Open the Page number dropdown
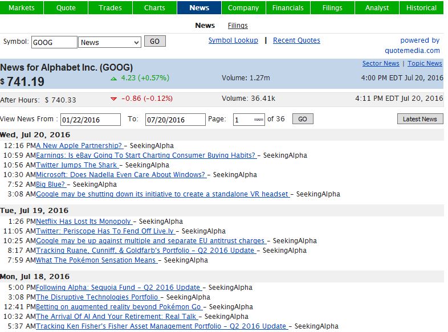 249,120
